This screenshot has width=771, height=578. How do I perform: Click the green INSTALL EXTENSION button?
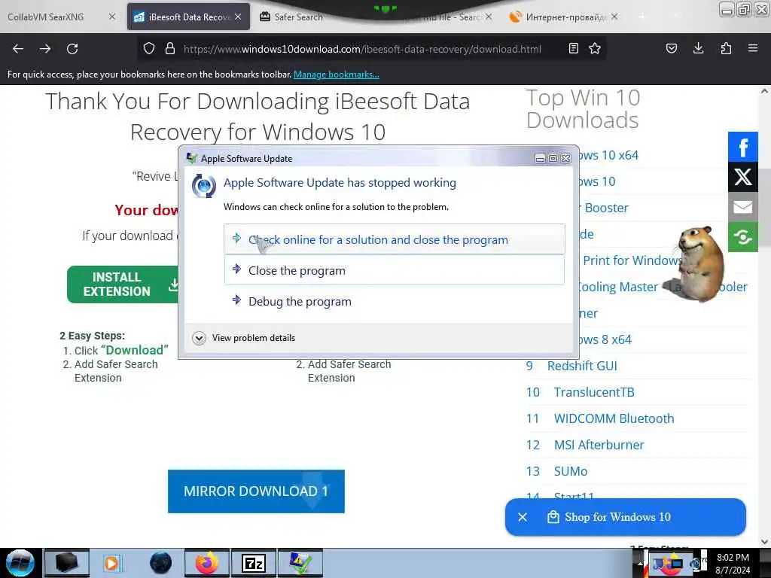123,284
